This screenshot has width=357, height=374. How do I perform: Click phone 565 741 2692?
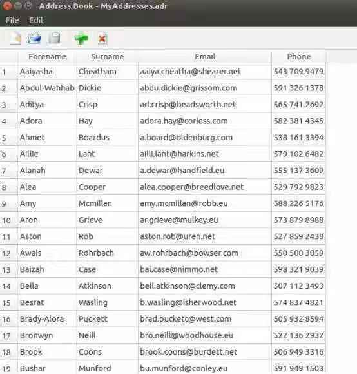pyautogui.click(x=299, y=105)
